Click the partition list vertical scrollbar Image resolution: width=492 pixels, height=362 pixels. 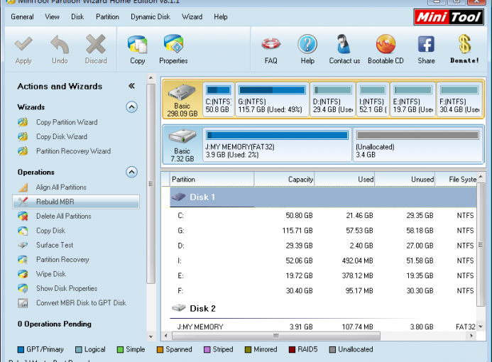tap(481, 245)
